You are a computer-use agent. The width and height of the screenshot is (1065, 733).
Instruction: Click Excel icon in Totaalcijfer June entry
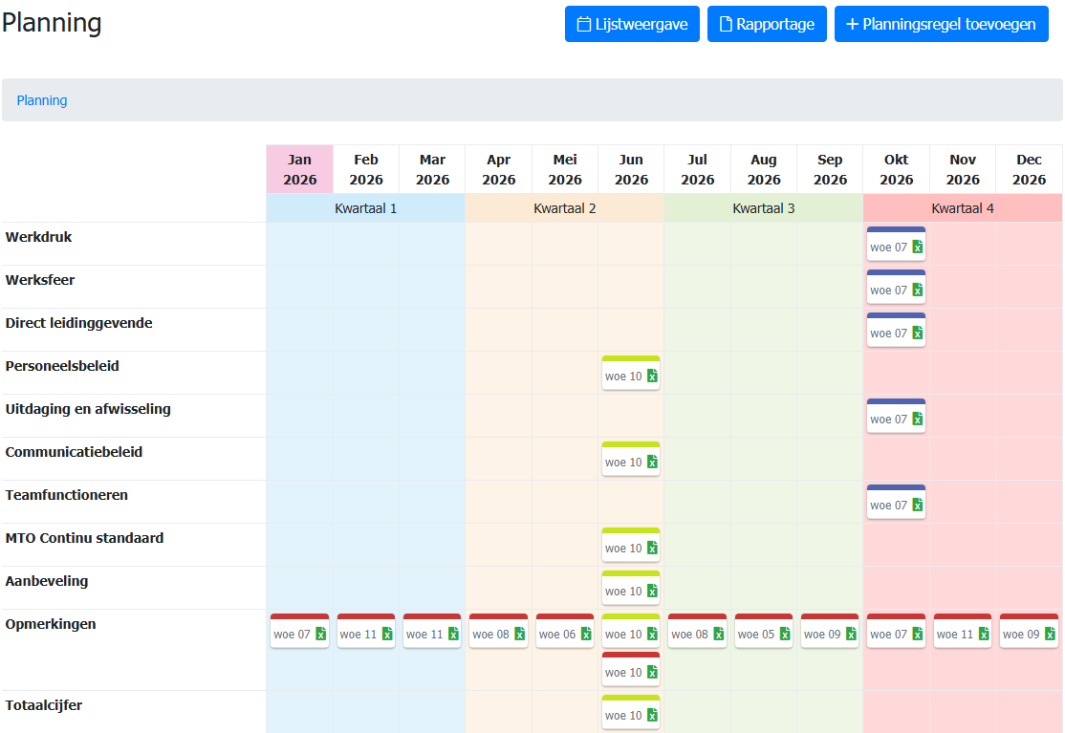click(652, 715)
